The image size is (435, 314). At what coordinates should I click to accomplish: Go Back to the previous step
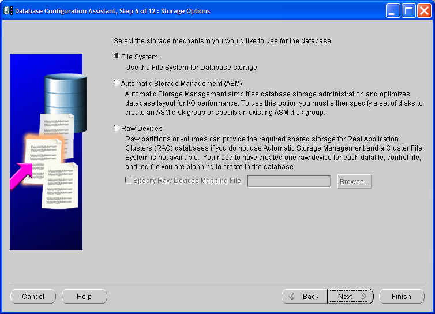click(305, 297)
